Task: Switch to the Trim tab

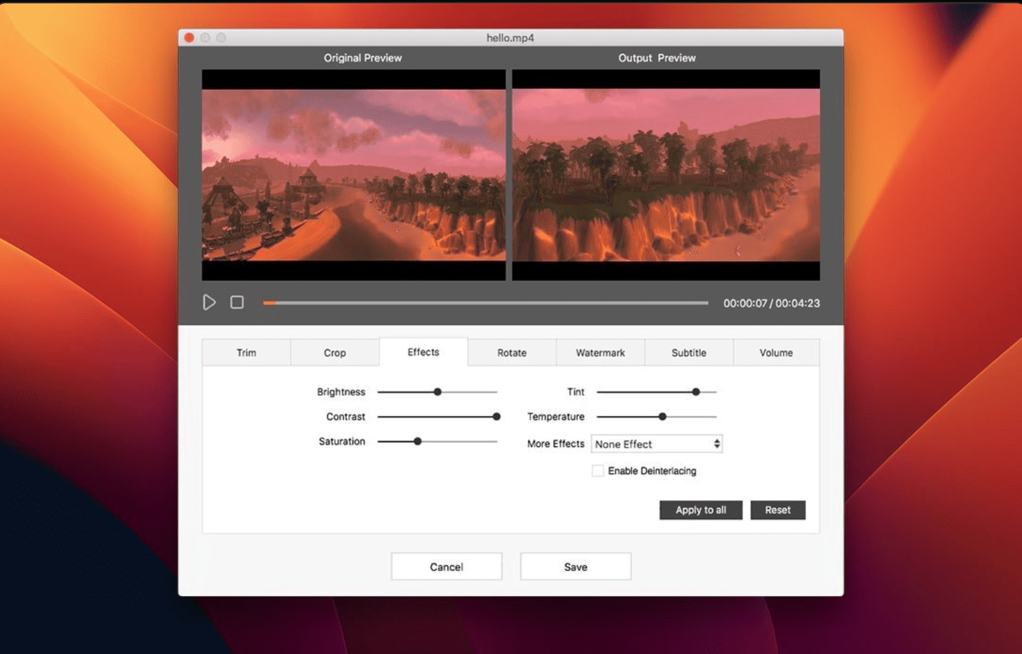Action: 247,352
